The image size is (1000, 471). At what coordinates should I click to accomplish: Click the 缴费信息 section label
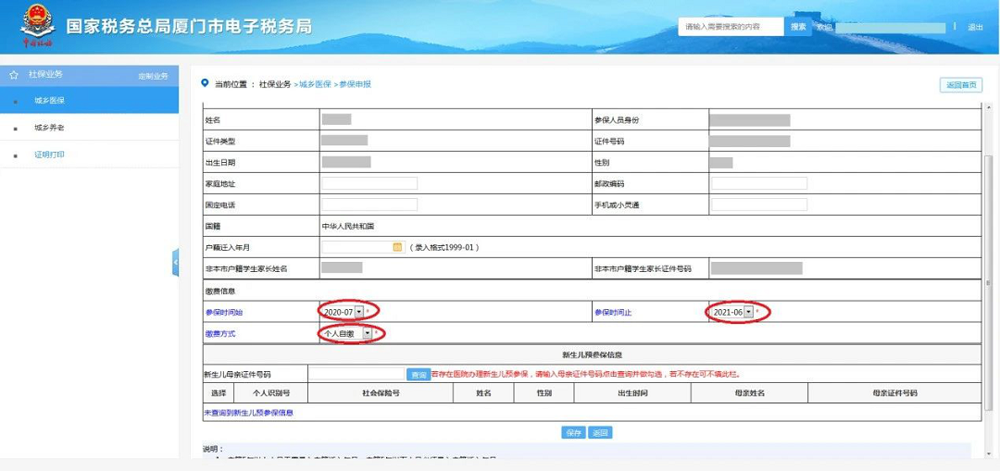[x=220, y=291]
